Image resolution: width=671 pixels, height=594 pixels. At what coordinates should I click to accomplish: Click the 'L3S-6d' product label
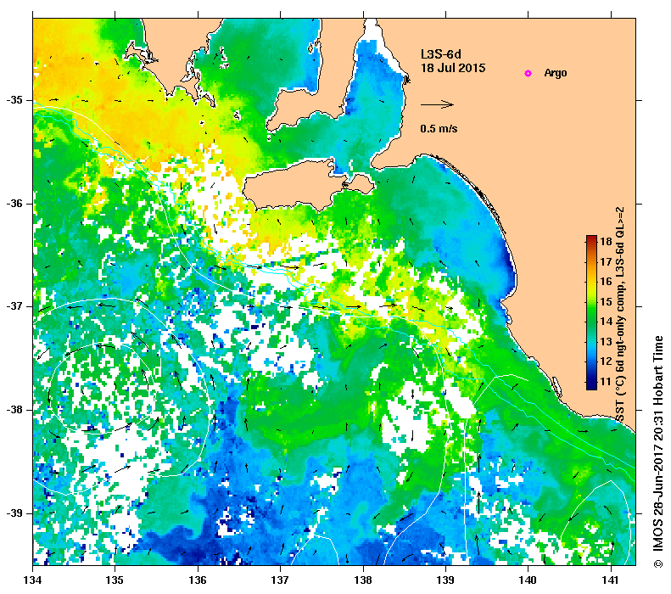pyautogui.click(x=441, y=54)
